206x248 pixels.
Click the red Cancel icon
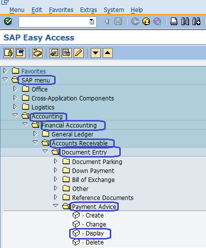coord(157,21)
